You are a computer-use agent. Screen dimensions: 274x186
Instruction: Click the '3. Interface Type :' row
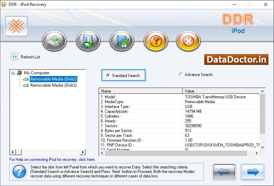[179, 107]
